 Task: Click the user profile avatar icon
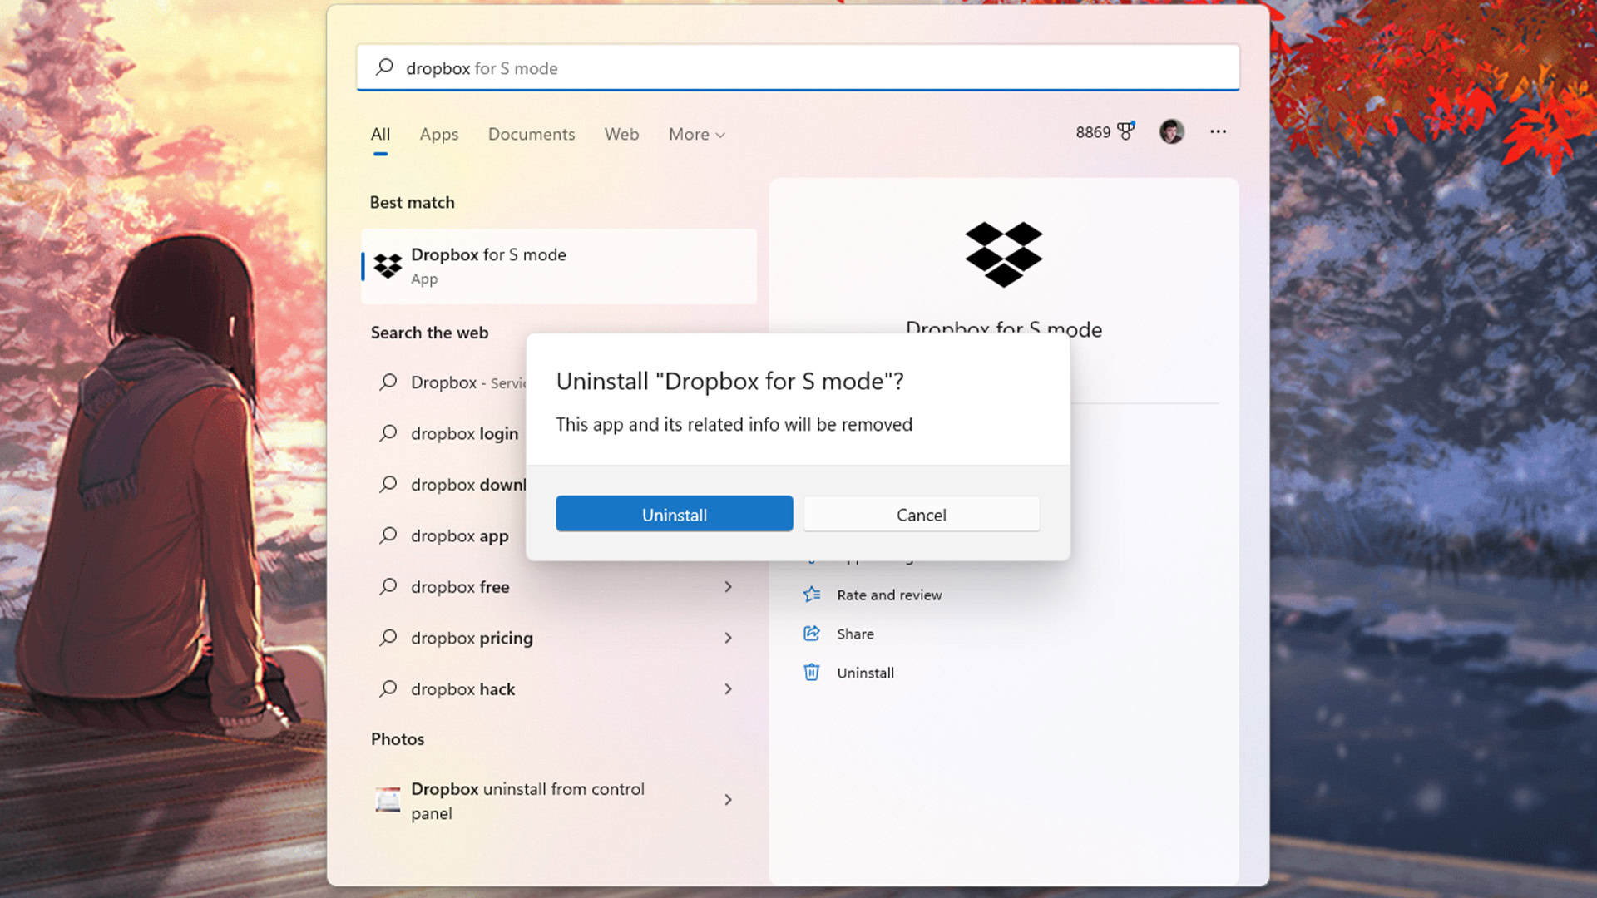tap(1170, 130)
